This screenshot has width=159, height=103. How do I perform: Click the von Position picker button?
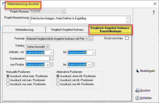click(52, 65)
